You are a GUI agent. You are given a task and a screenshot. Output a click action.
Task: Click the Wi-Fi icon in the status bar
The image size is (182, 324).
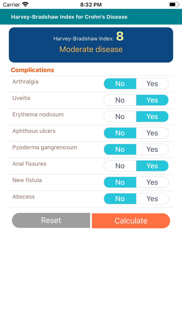[x=25, y=4]
